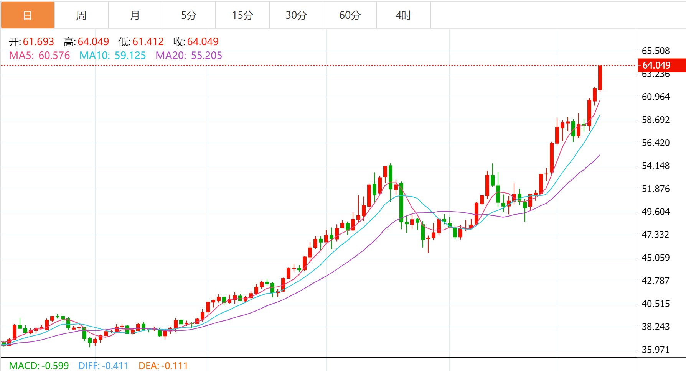
Task: Switch to the 4时 chart tab
Action: click(404, 15)
